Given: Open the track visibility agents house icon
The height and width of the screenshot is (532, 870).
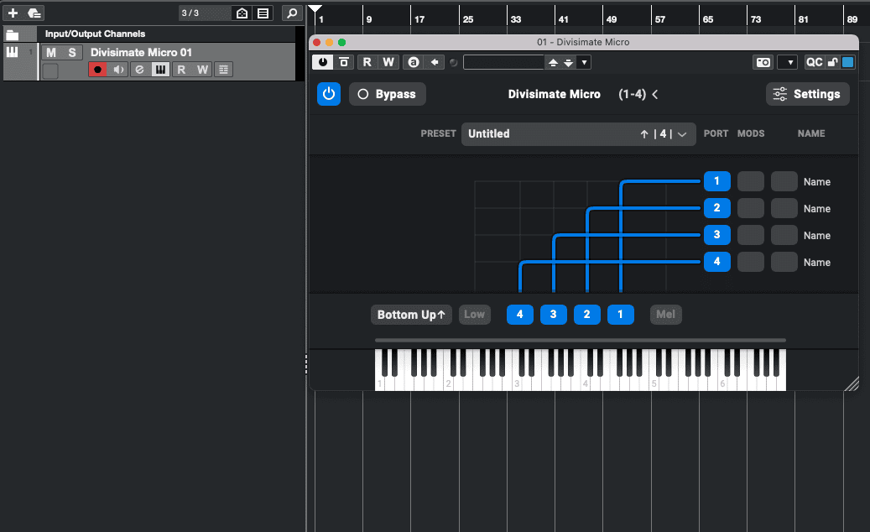Looking at the screenshot, I should pos(242,13).
